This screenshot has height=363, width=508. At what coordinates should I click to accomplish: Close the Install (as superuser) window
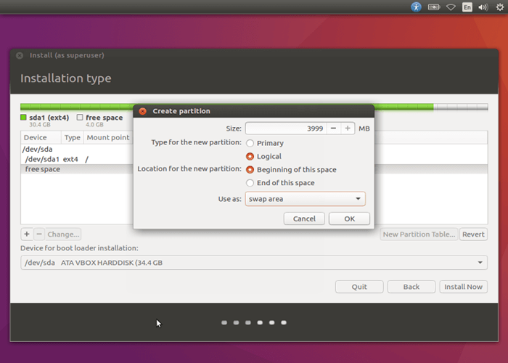20,55
